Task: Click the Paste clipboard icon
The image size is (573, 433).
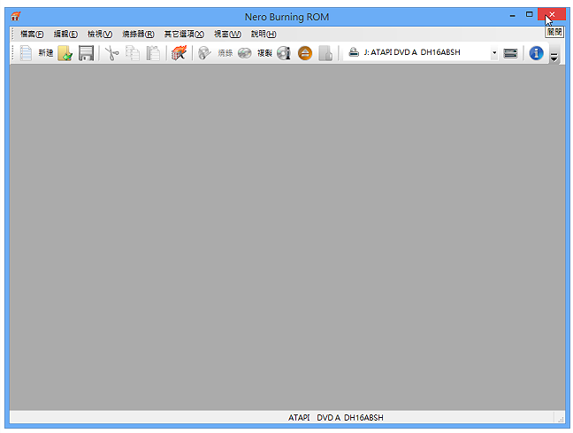Action: pos(153,53)
